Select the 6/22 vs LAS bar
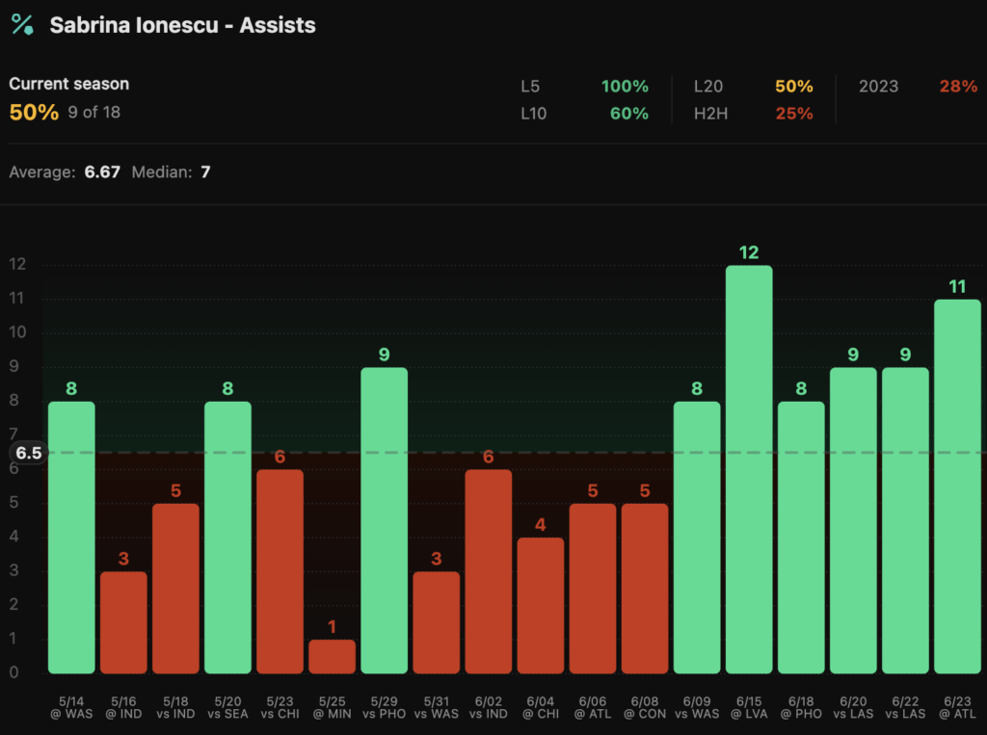 pos(905,520)
